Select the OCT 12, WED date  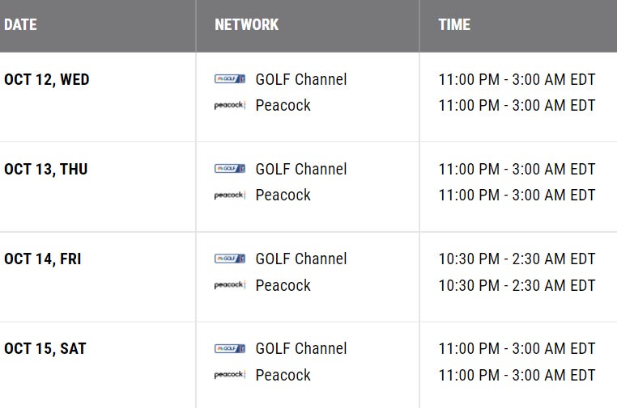click(47, 79)
